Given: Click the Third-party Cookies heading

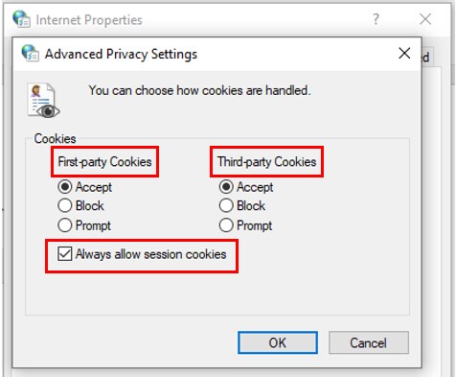Looking at the screenshot, I should click(x=266, y=162).
